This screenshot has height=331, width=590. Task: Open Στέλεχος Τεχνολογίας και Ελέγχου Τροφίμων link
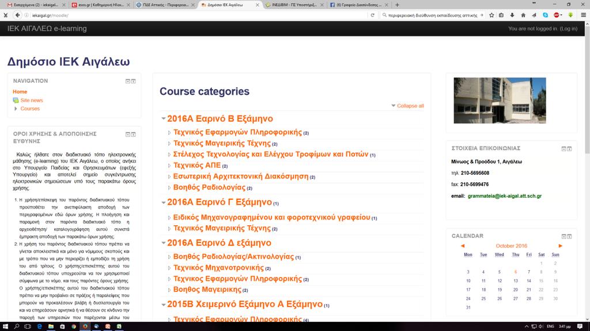271,154
